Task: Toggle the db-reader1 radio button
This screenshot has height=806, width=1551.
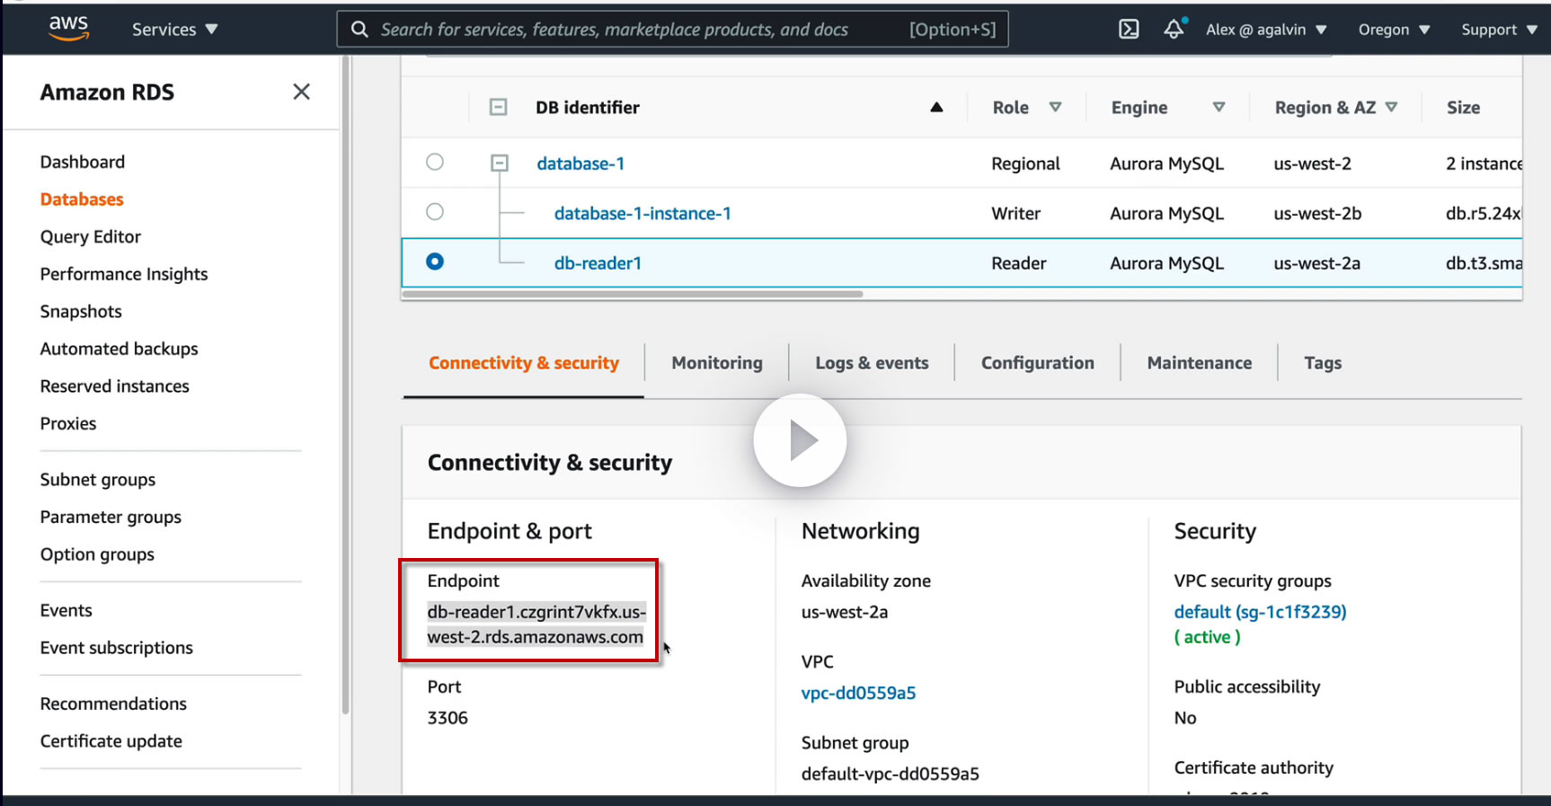Action: point(435,261)
